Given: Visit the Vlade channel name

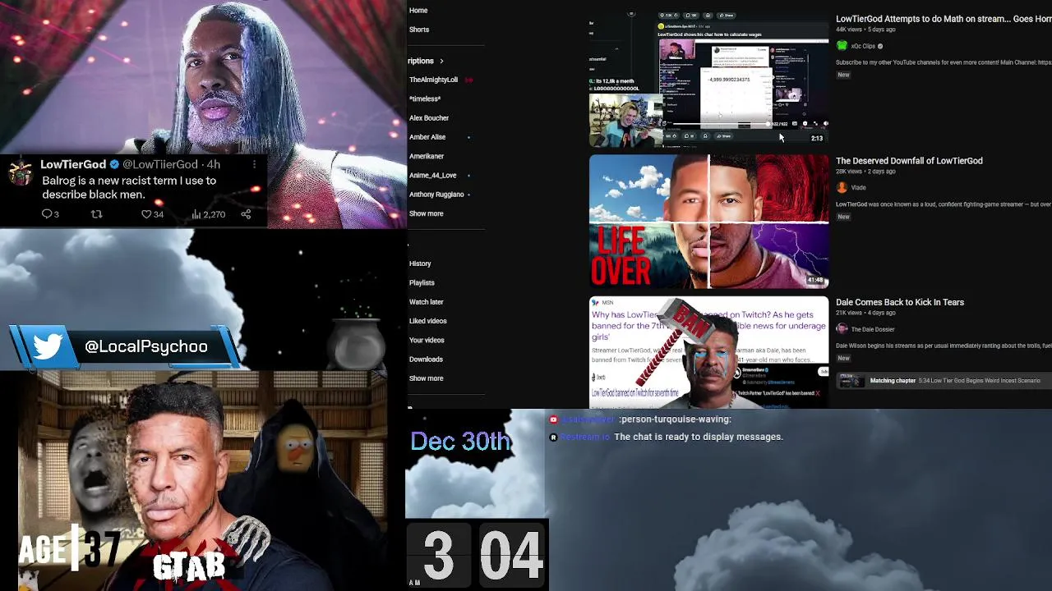Looking at the screenshot, I should point(858,187).
